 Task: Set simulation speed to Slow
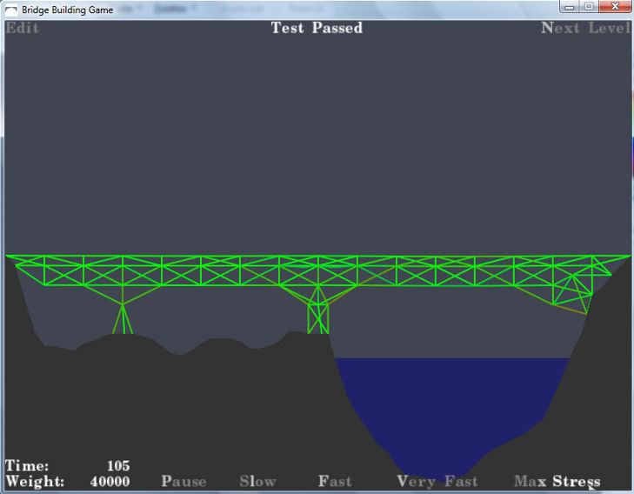tap(257, 481)
